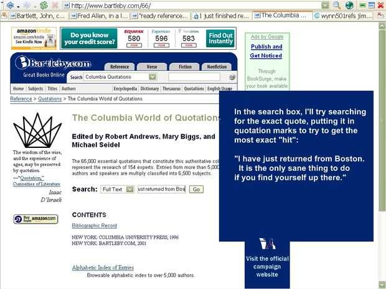Click the new tab icon left of tabs

[x=4, y=16]
